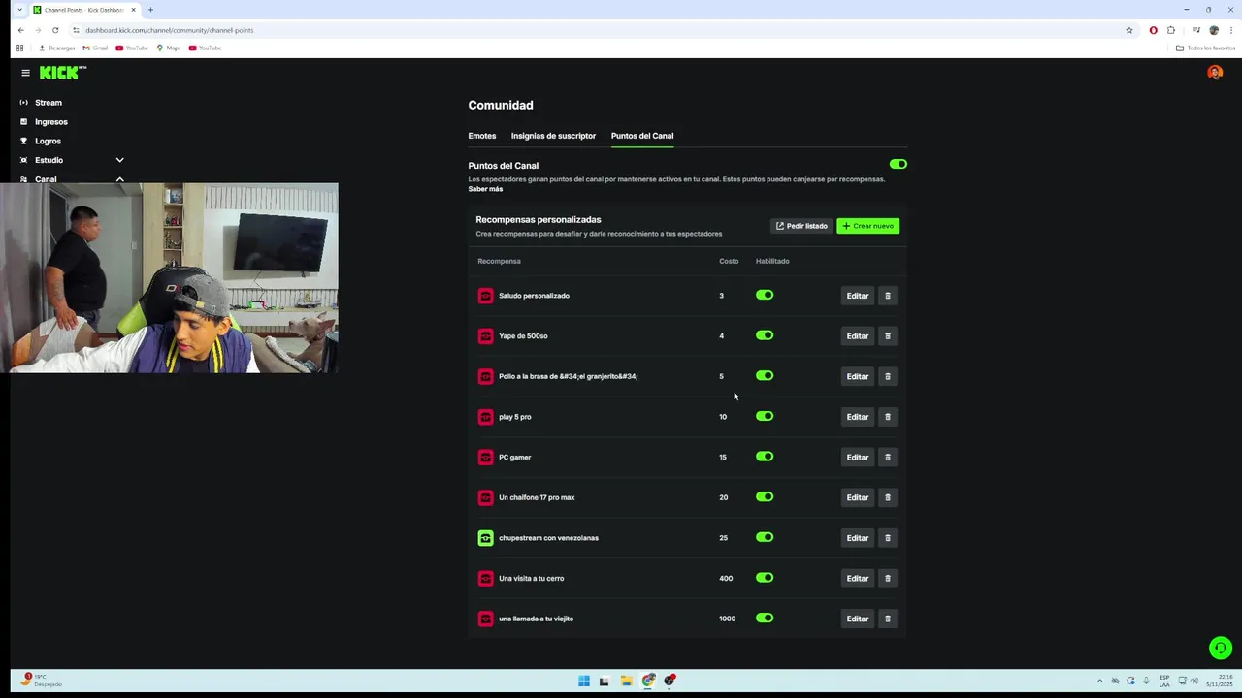The height and width of the screenshot is (698, 1242).
Task: Open the Todos los favoritos folder
Action: 1205,48
